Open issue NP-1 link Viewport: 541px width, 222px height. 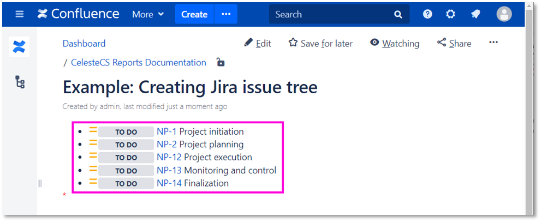(x=167, y=131)
